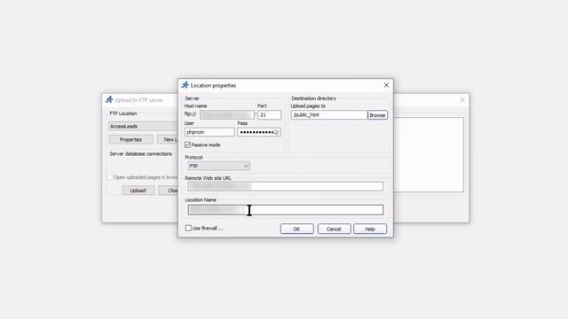Enable the Use firewall checkbox

pos(188,229)
